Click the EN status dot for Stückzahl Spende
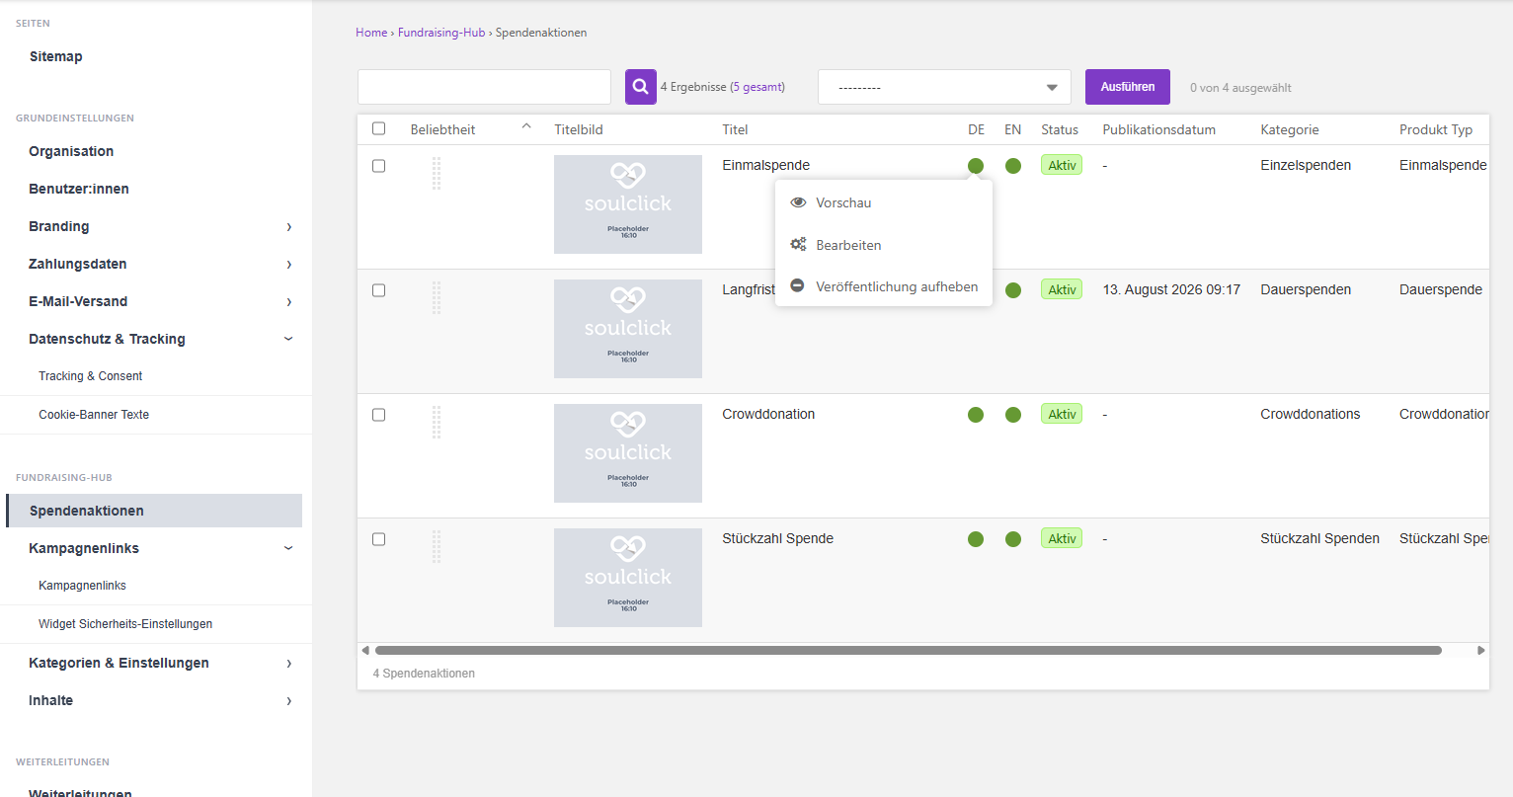Viewport: 1513px width, 797px height. 1013,539
